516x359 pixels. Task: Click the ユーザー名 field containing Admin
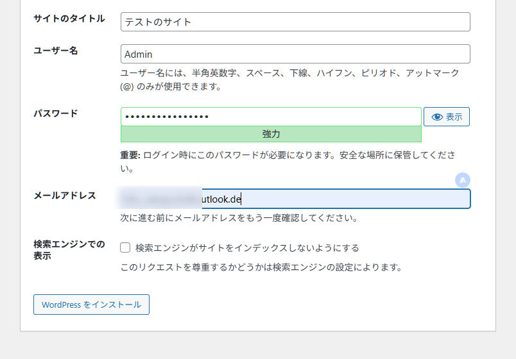click(x=295, y=54)
